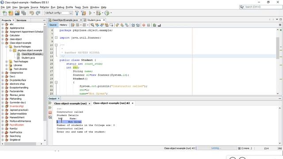The width and height of the screenshot is (283, 159).
Task: Click the running progress bar in status bar
Action: [x=216, y=148]
